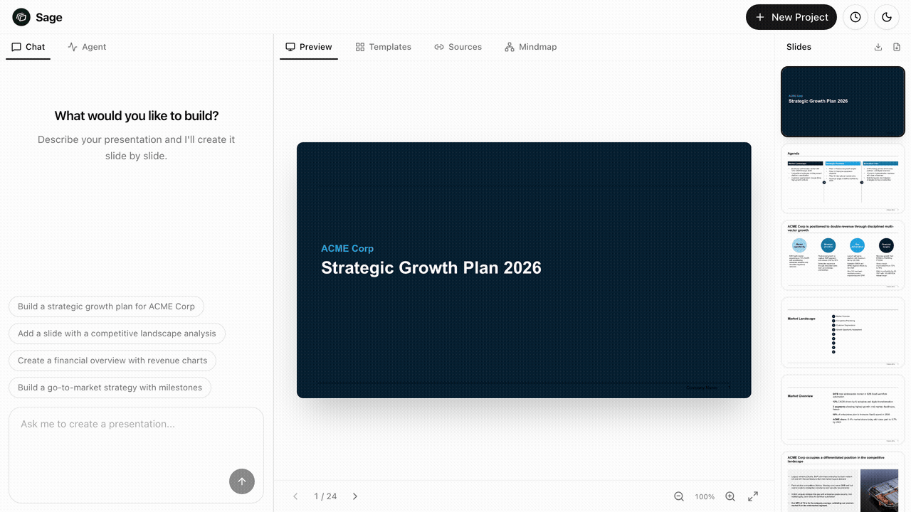Go to the previous slide chevron
Image resolution: width=911 pixels, height=512 pixels.
(295, 496)
